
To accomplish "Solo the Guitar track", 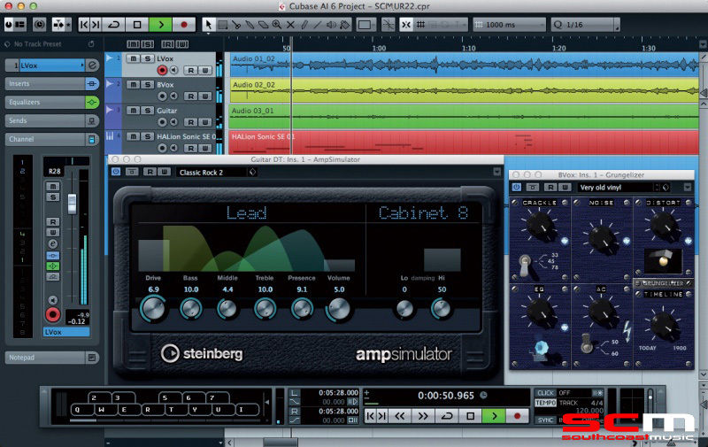I will (x=146, y=112).
